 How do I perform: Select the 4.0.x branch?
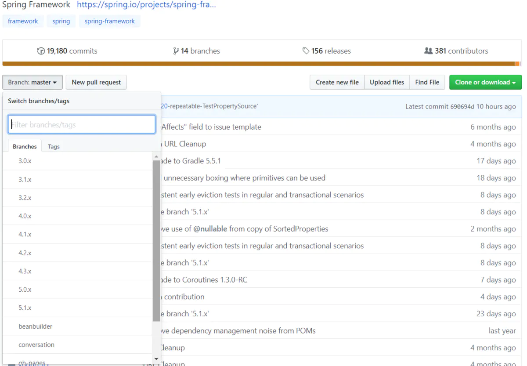[x=77, y=216]
